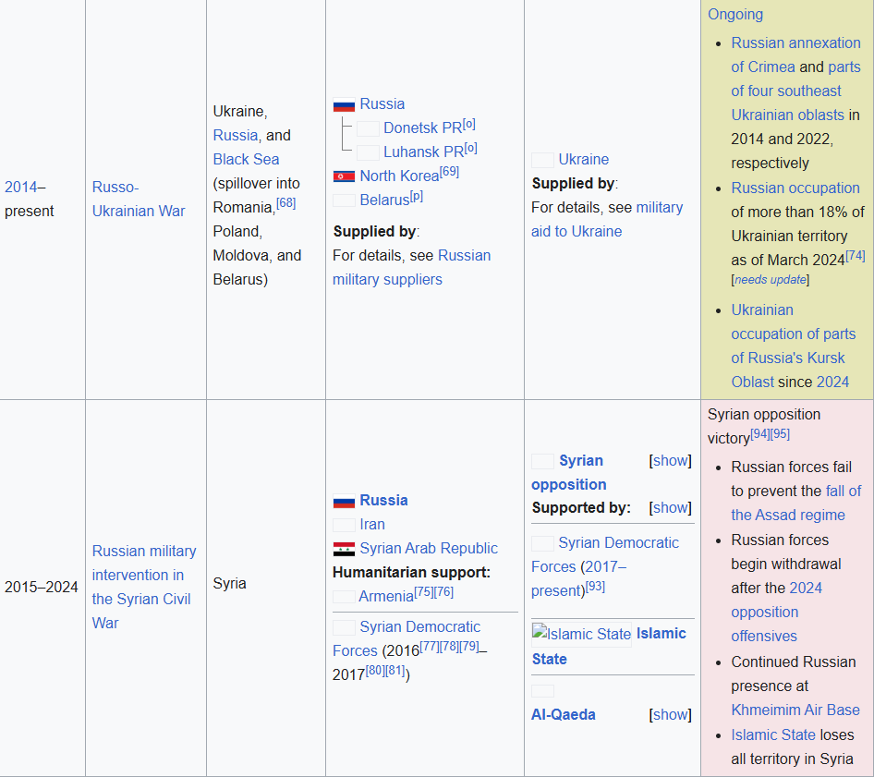
Task: Open the Russo-Ukrainian War article link
Action: pos(139,199)
